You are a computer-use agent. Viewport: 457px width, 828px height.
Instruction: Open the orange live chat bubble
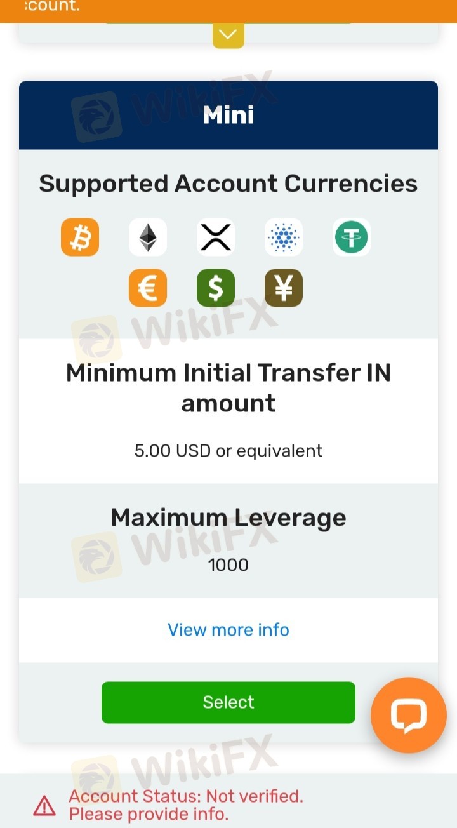(409, 716)
